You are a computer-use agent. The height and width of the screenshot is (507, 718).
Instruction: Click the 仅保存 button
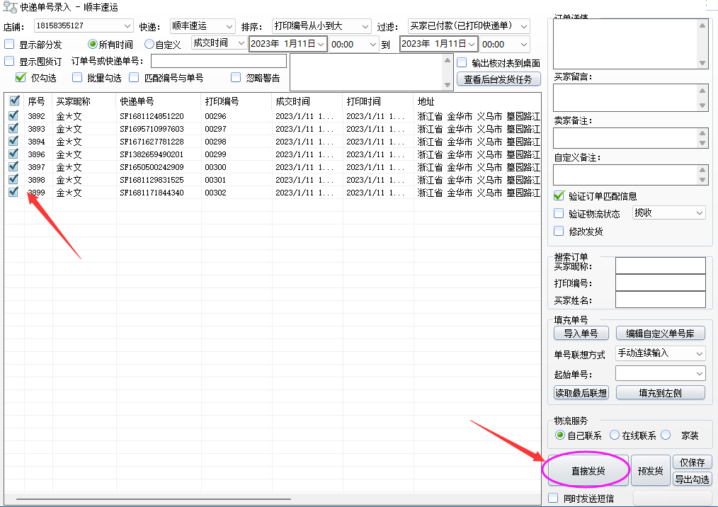pyautogui.click(x=692, y=462)
